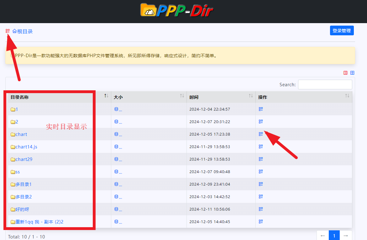
Task: Click the next page arrow button
Action: click(346, 236)
